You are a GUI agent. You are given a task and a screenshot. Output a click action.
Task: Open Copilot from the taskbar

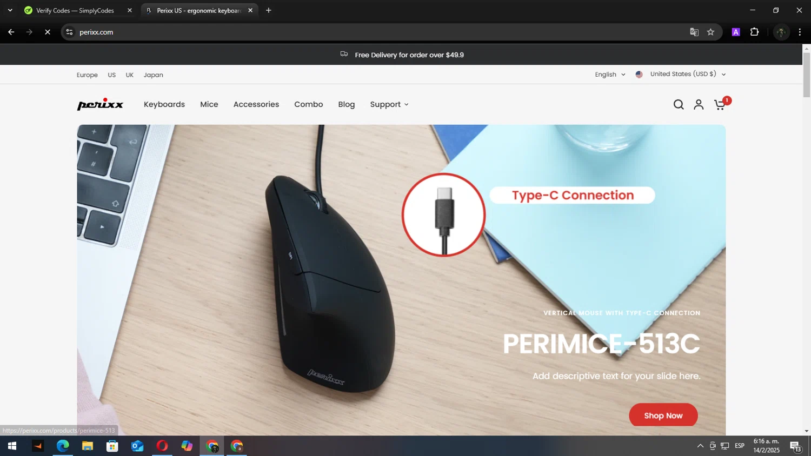pyautogui.click(x=187, y=446)
